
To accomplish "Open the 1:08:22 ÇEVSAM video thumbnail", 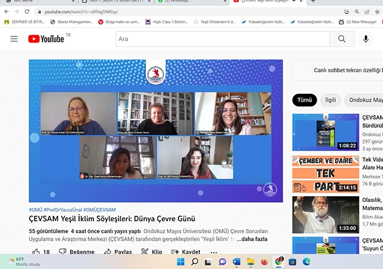I will click(x=326, y=132).
